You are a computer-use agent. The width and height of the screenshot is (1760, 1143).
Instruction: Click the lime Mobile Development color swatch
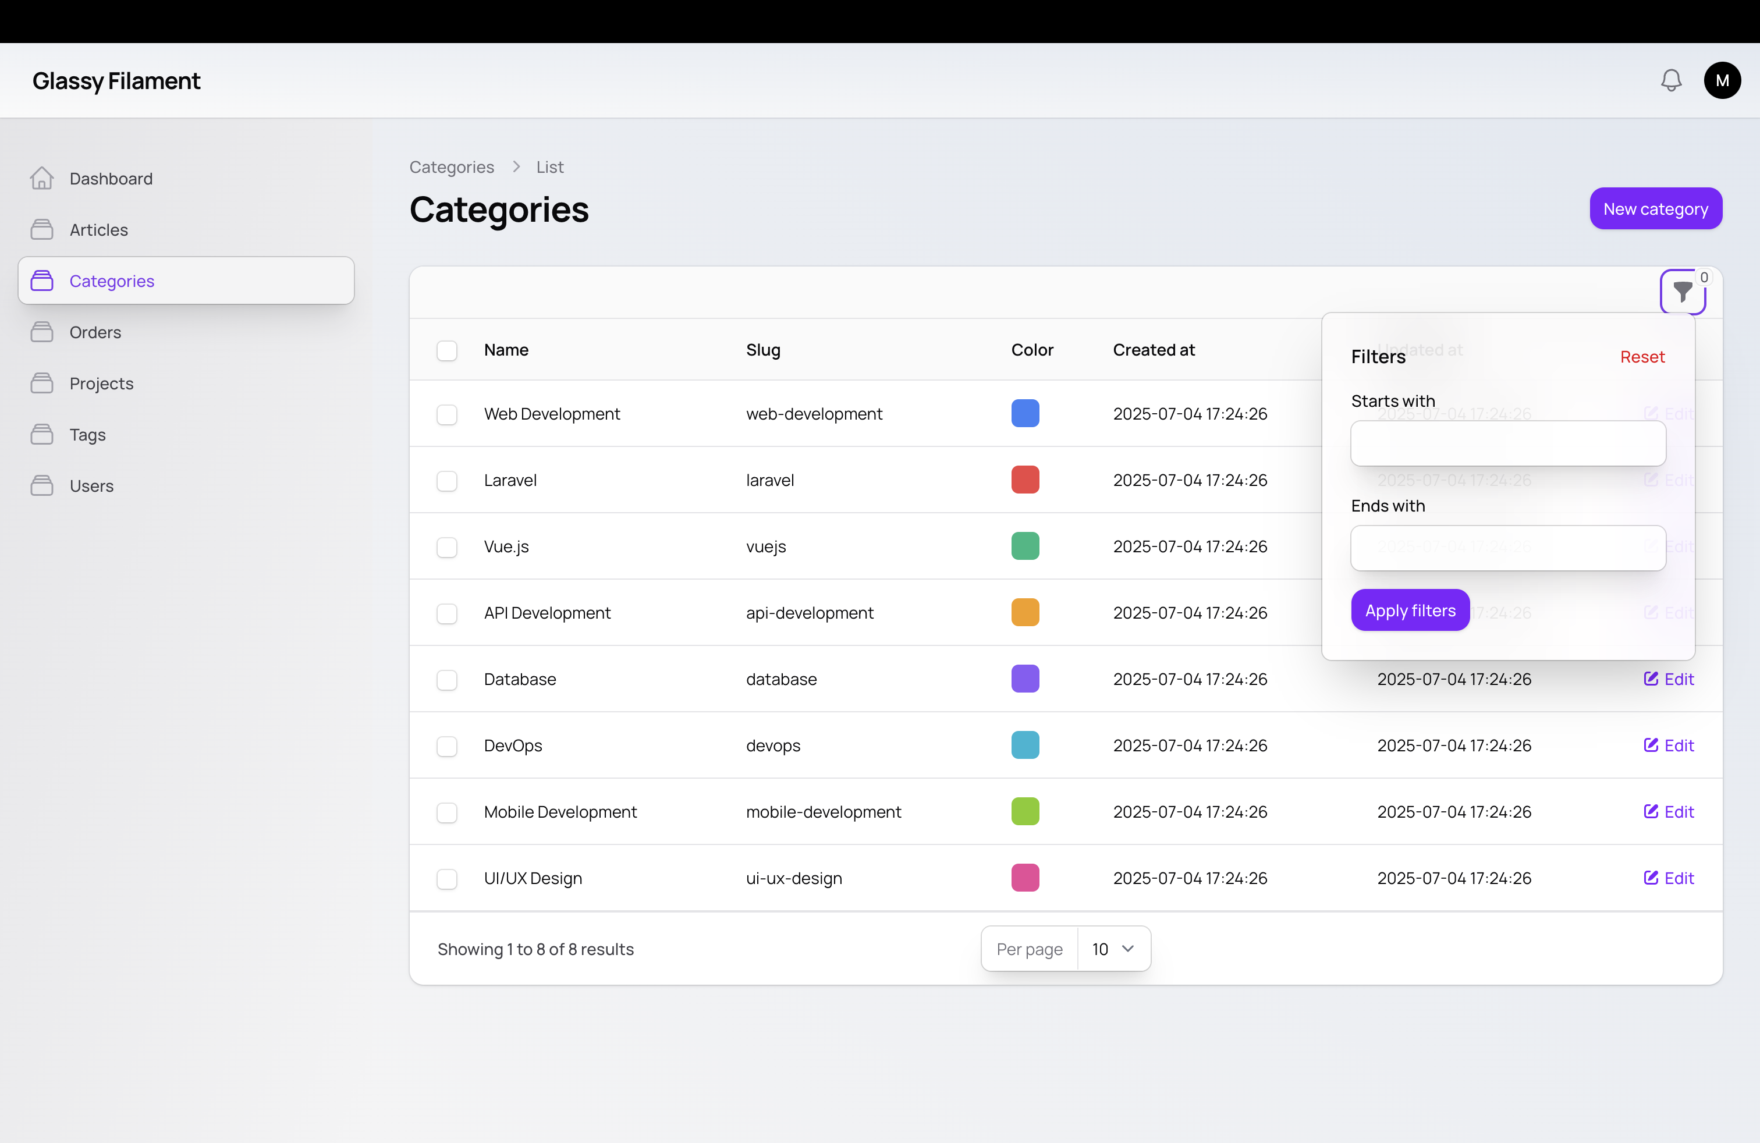[1025, 811]
